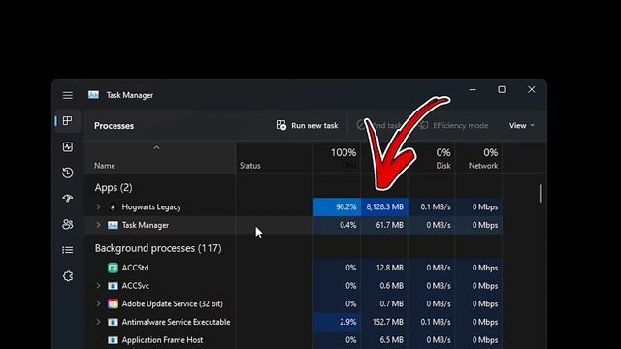Minimize the Task Manager window
This screenshot has width=621, height=349.
473,90
